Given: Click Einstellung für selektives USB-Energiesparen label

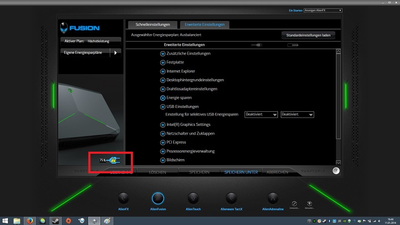Looking at the screenshot, I should click(202, 115).
